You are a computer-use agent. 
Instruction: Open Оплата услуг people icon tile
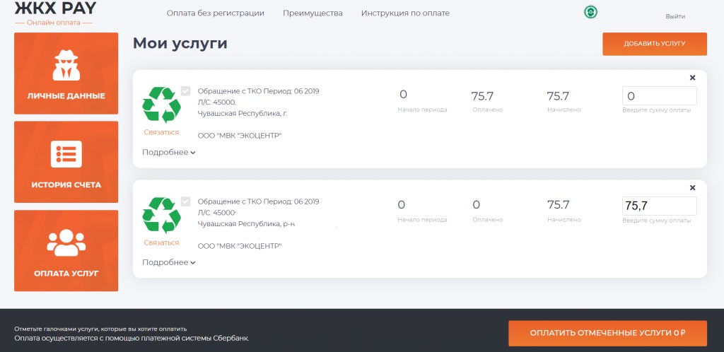click(66, 250)
